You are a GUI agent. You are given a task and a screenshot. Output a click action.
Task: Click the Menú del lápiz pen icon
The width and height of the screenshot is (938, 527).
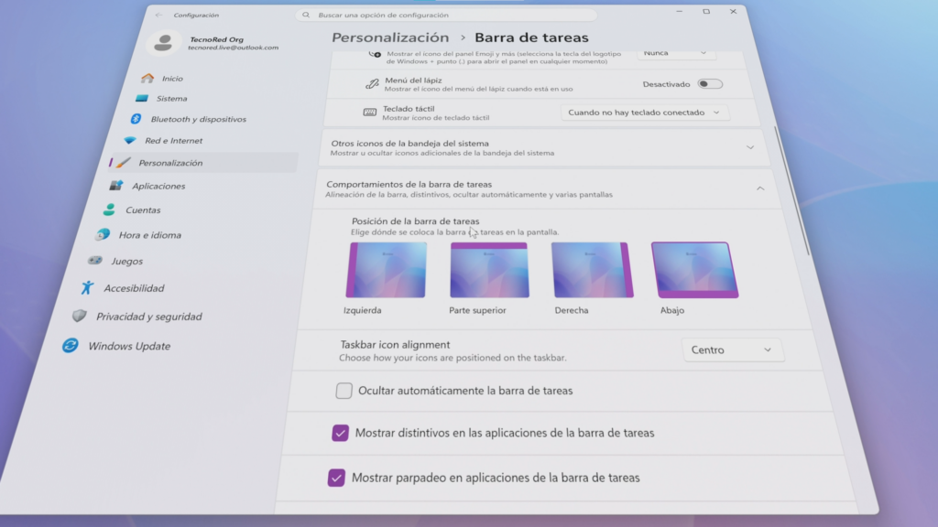pos(372,84)
